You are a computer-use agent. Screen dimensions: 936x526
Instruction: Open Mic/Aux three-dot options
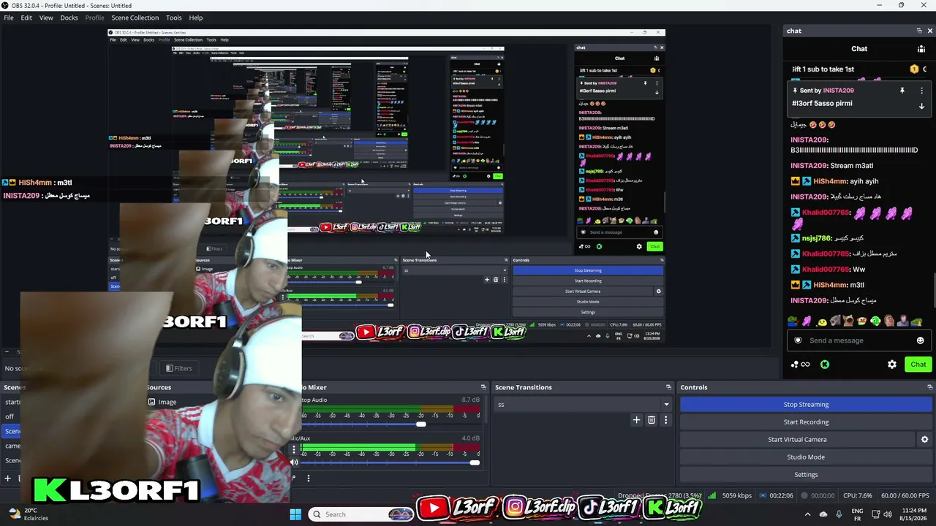[x=295, y=449]
